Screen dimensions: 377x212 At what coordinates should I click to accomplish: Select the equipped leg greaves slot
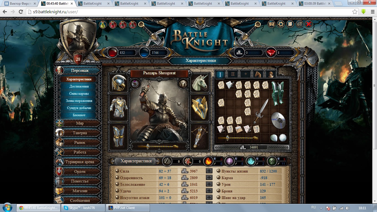click(119, 137)
